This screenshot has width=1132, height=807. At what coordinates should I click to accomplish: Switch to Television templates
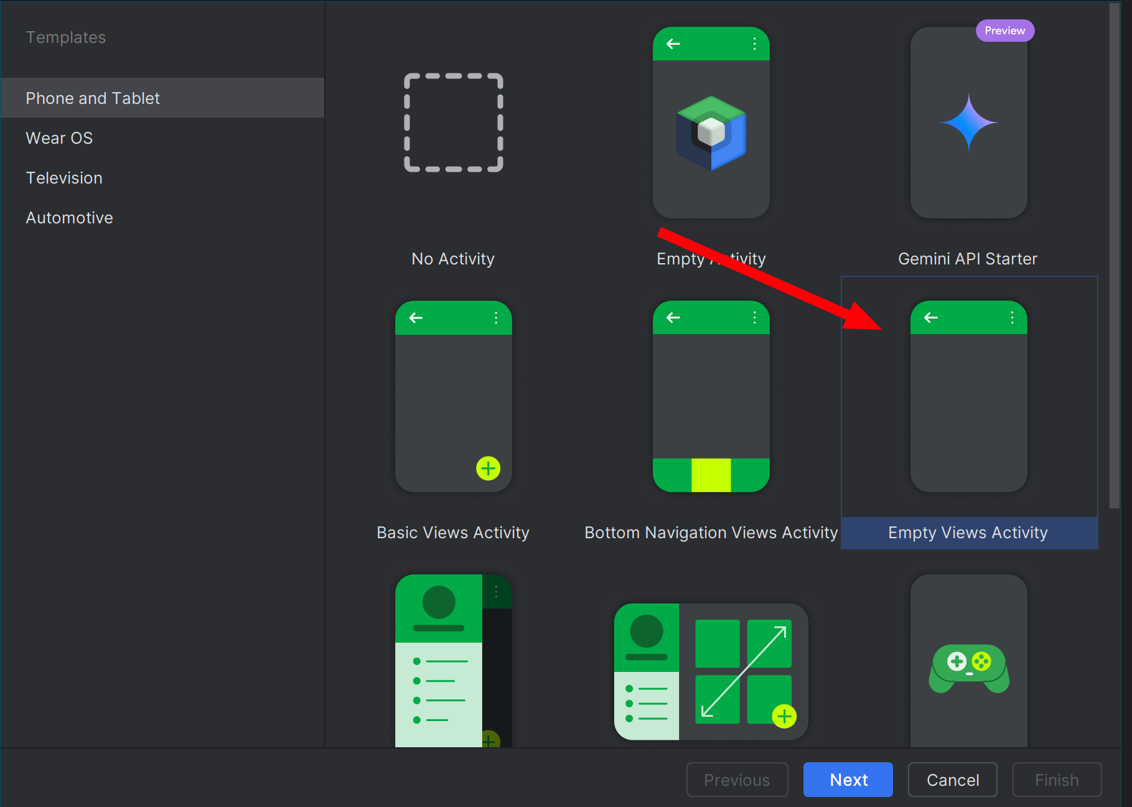162,177
